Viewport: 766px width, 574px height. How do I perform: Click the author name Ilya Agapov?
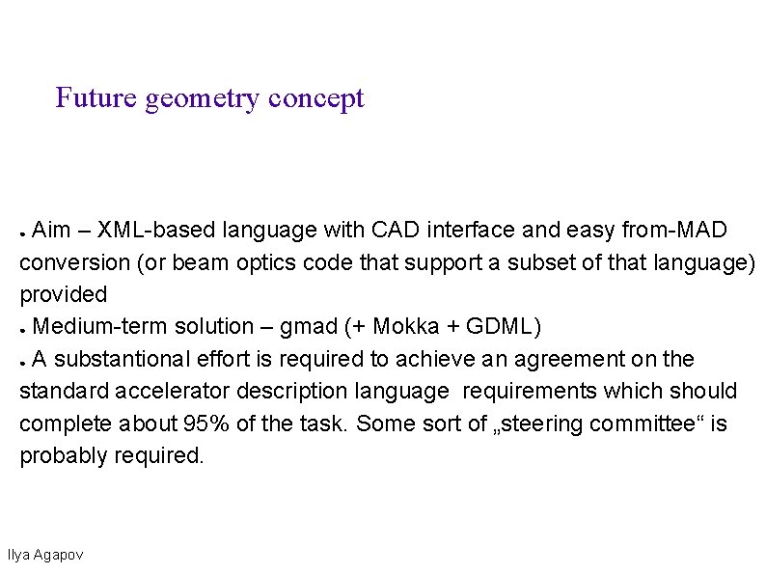pyautogui.click(x=45, y=556)
